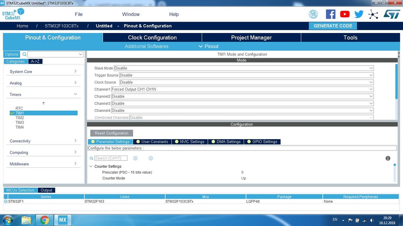Show hidden tray icons arrow
The image size is (403, 226).
pyautogui.click(x=343, y=220)
